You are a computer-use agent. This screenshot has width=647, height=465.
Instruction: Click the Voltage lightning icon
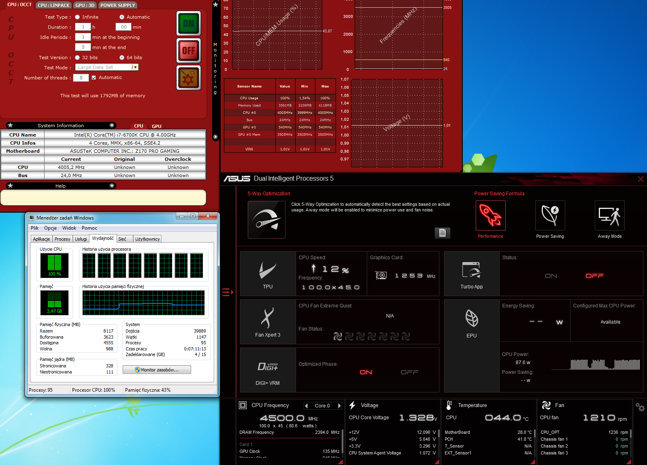click(x=352, y=405)
